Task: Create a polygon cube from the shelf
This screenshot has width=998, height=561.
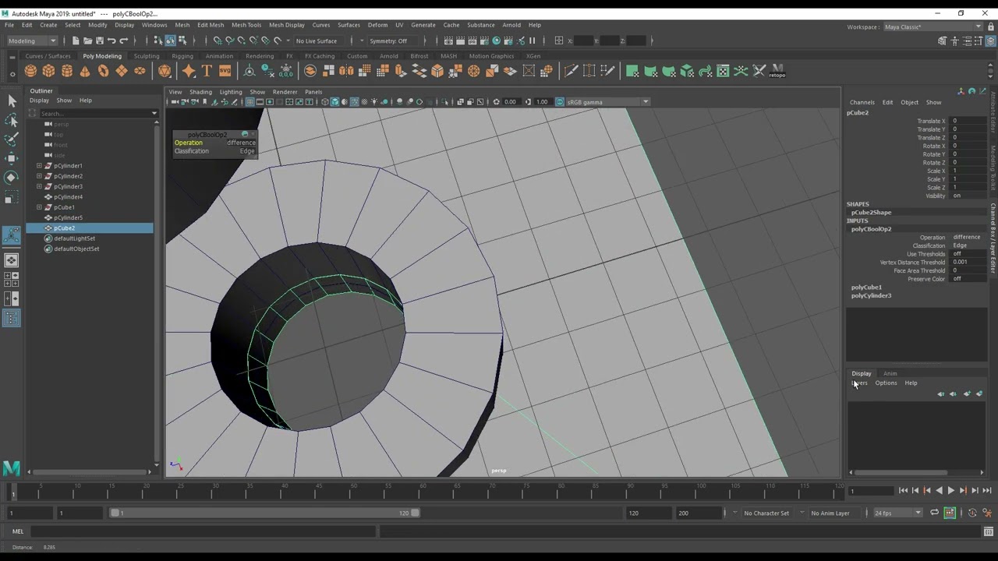Action: pos(48,71)
